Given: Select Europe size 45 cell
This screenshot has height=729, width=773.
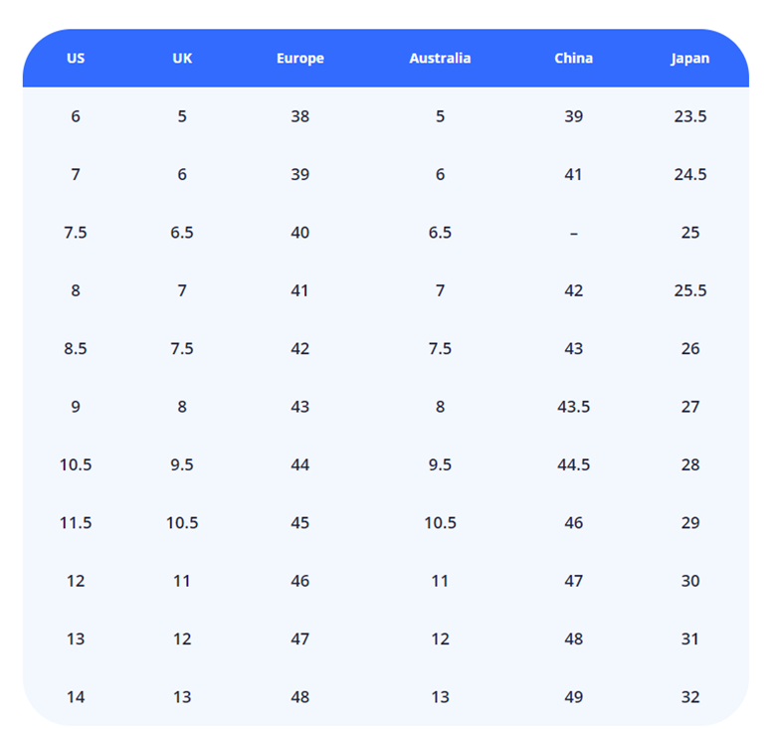Looking at the screenshot, I should 299,522.
